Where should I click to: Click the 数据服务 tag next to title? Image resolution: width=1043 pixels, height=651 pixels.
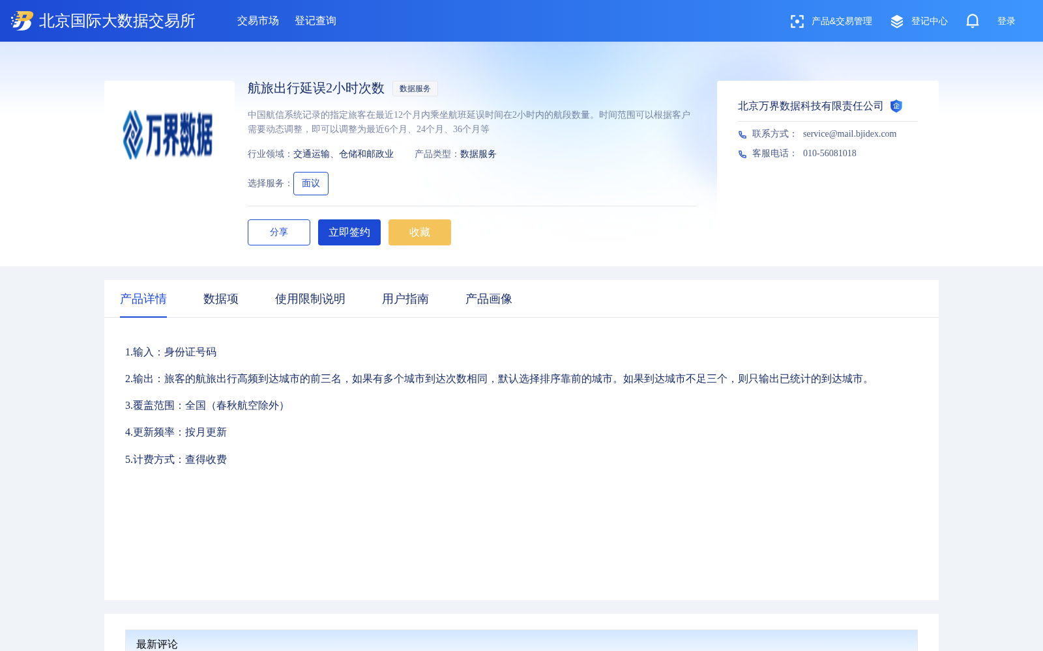click(415, 89)
